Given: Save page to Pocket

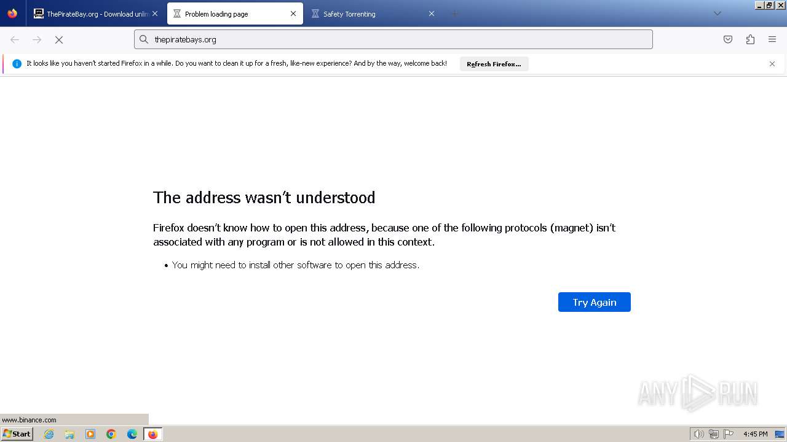Looking at the screenshot, I should [728, 39].
